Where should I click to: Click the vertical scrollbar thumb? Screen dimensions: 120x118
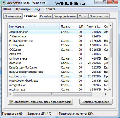coord(110,43)
